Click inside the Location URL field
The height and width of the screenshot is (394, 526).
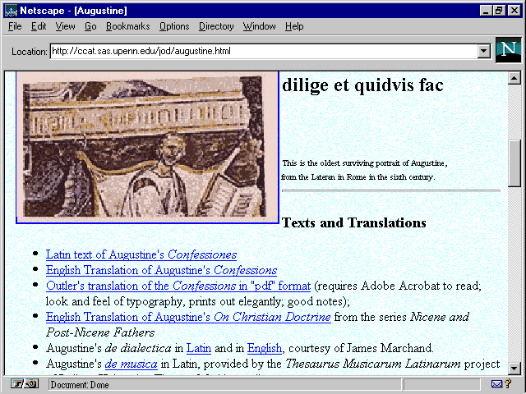point(263,52)
